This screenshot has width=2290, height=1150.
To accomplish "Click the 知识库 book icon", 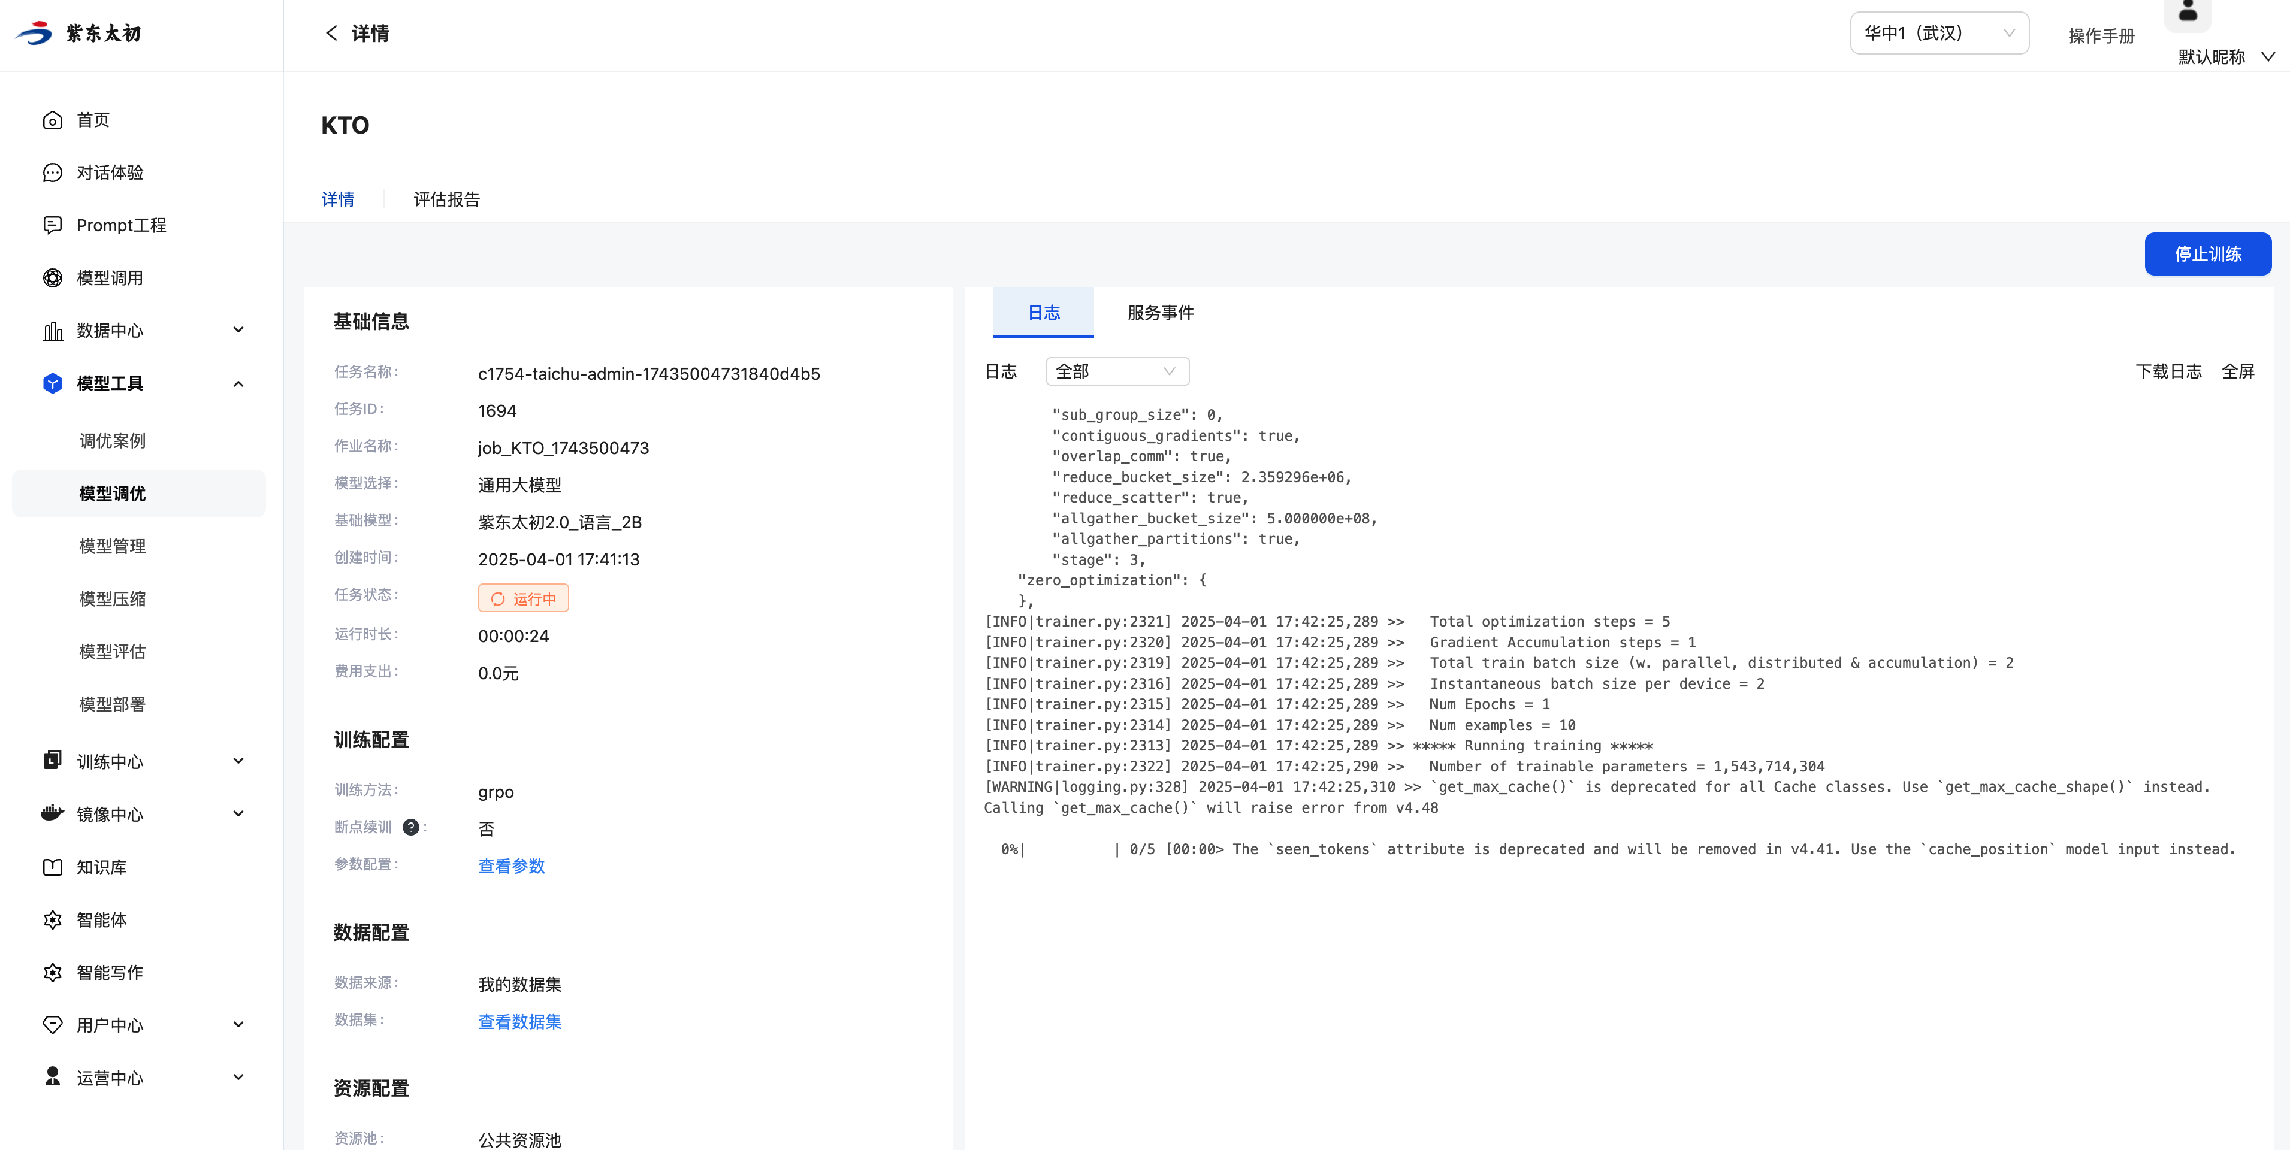I will coord(53,867).
